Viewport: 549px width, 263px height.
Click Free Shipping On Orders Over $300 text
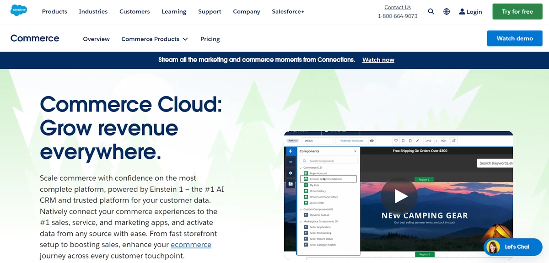click(420, 150)
